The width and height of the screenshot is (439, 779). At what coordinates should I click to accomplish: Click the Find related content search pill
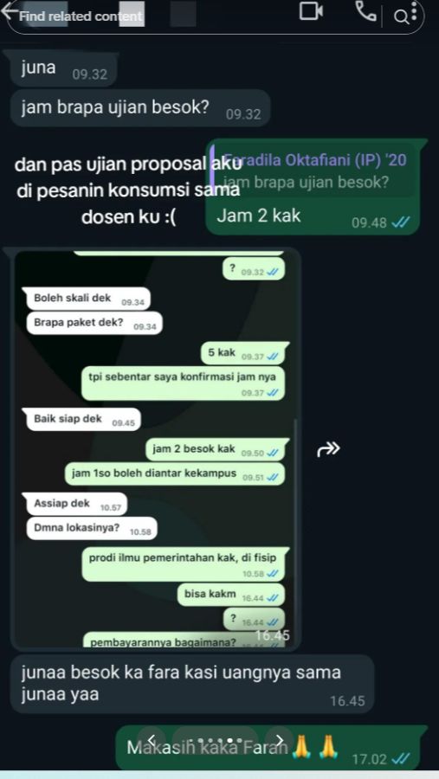point(214,16)
